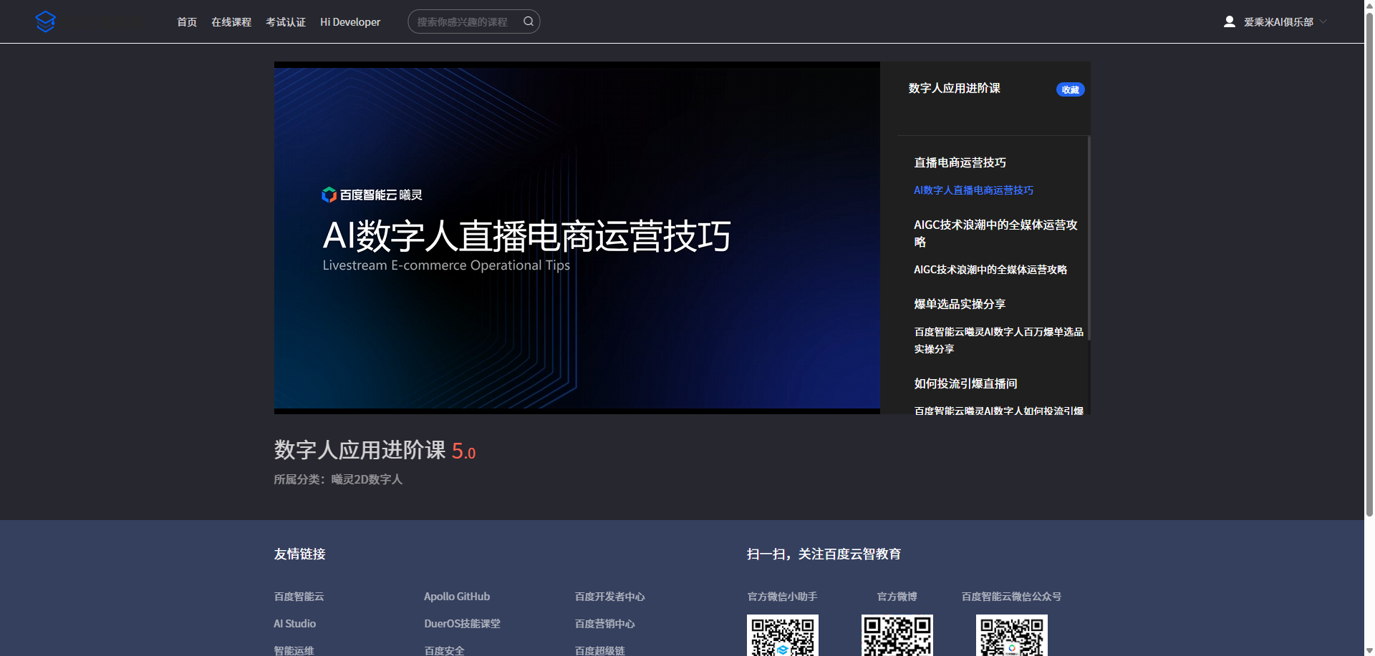The image size is (1375, 656).
Task: Click the 数字人应用进阶课 page title
Action: coord(360,450)
